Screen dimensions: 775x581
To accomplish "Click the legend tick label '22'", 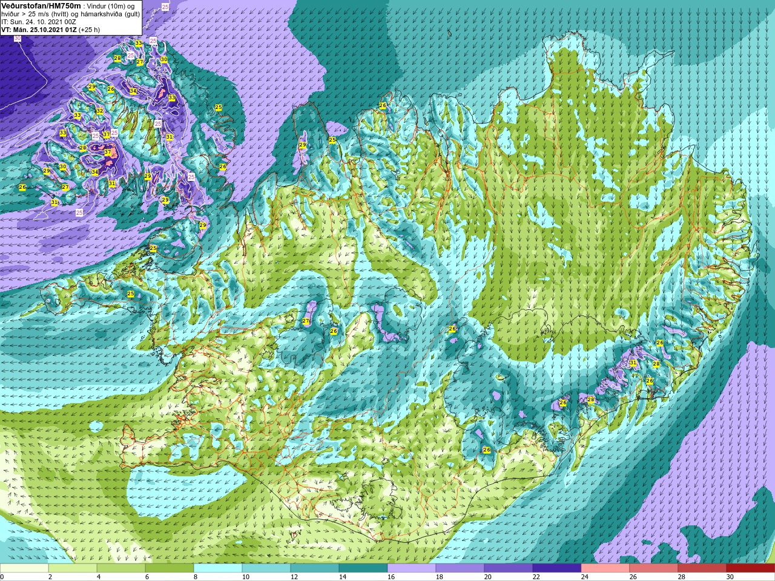I will click(x=536, y=577).
